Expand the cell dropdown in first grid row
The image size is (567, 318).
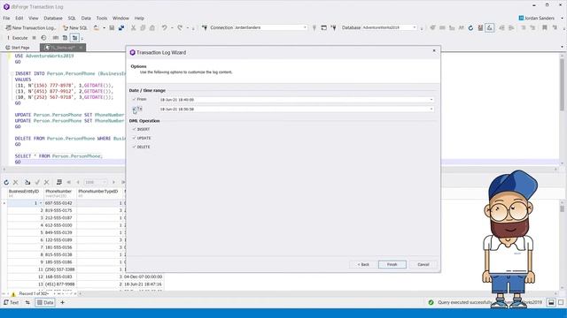(x=41, y=203)
